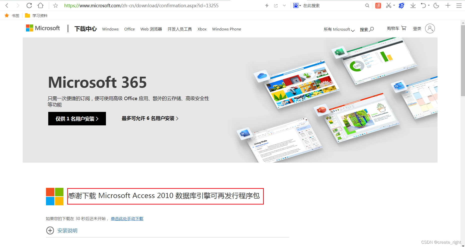465x247 pixels.
Task: Click the 单击此处手动下载 manual download link
Action: (127, 219)
